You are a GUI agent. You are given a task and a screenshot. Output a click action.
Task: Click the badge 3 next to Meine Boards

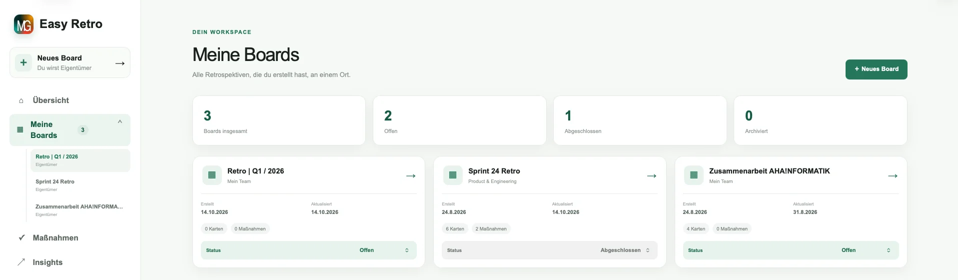tap(83, 130)
